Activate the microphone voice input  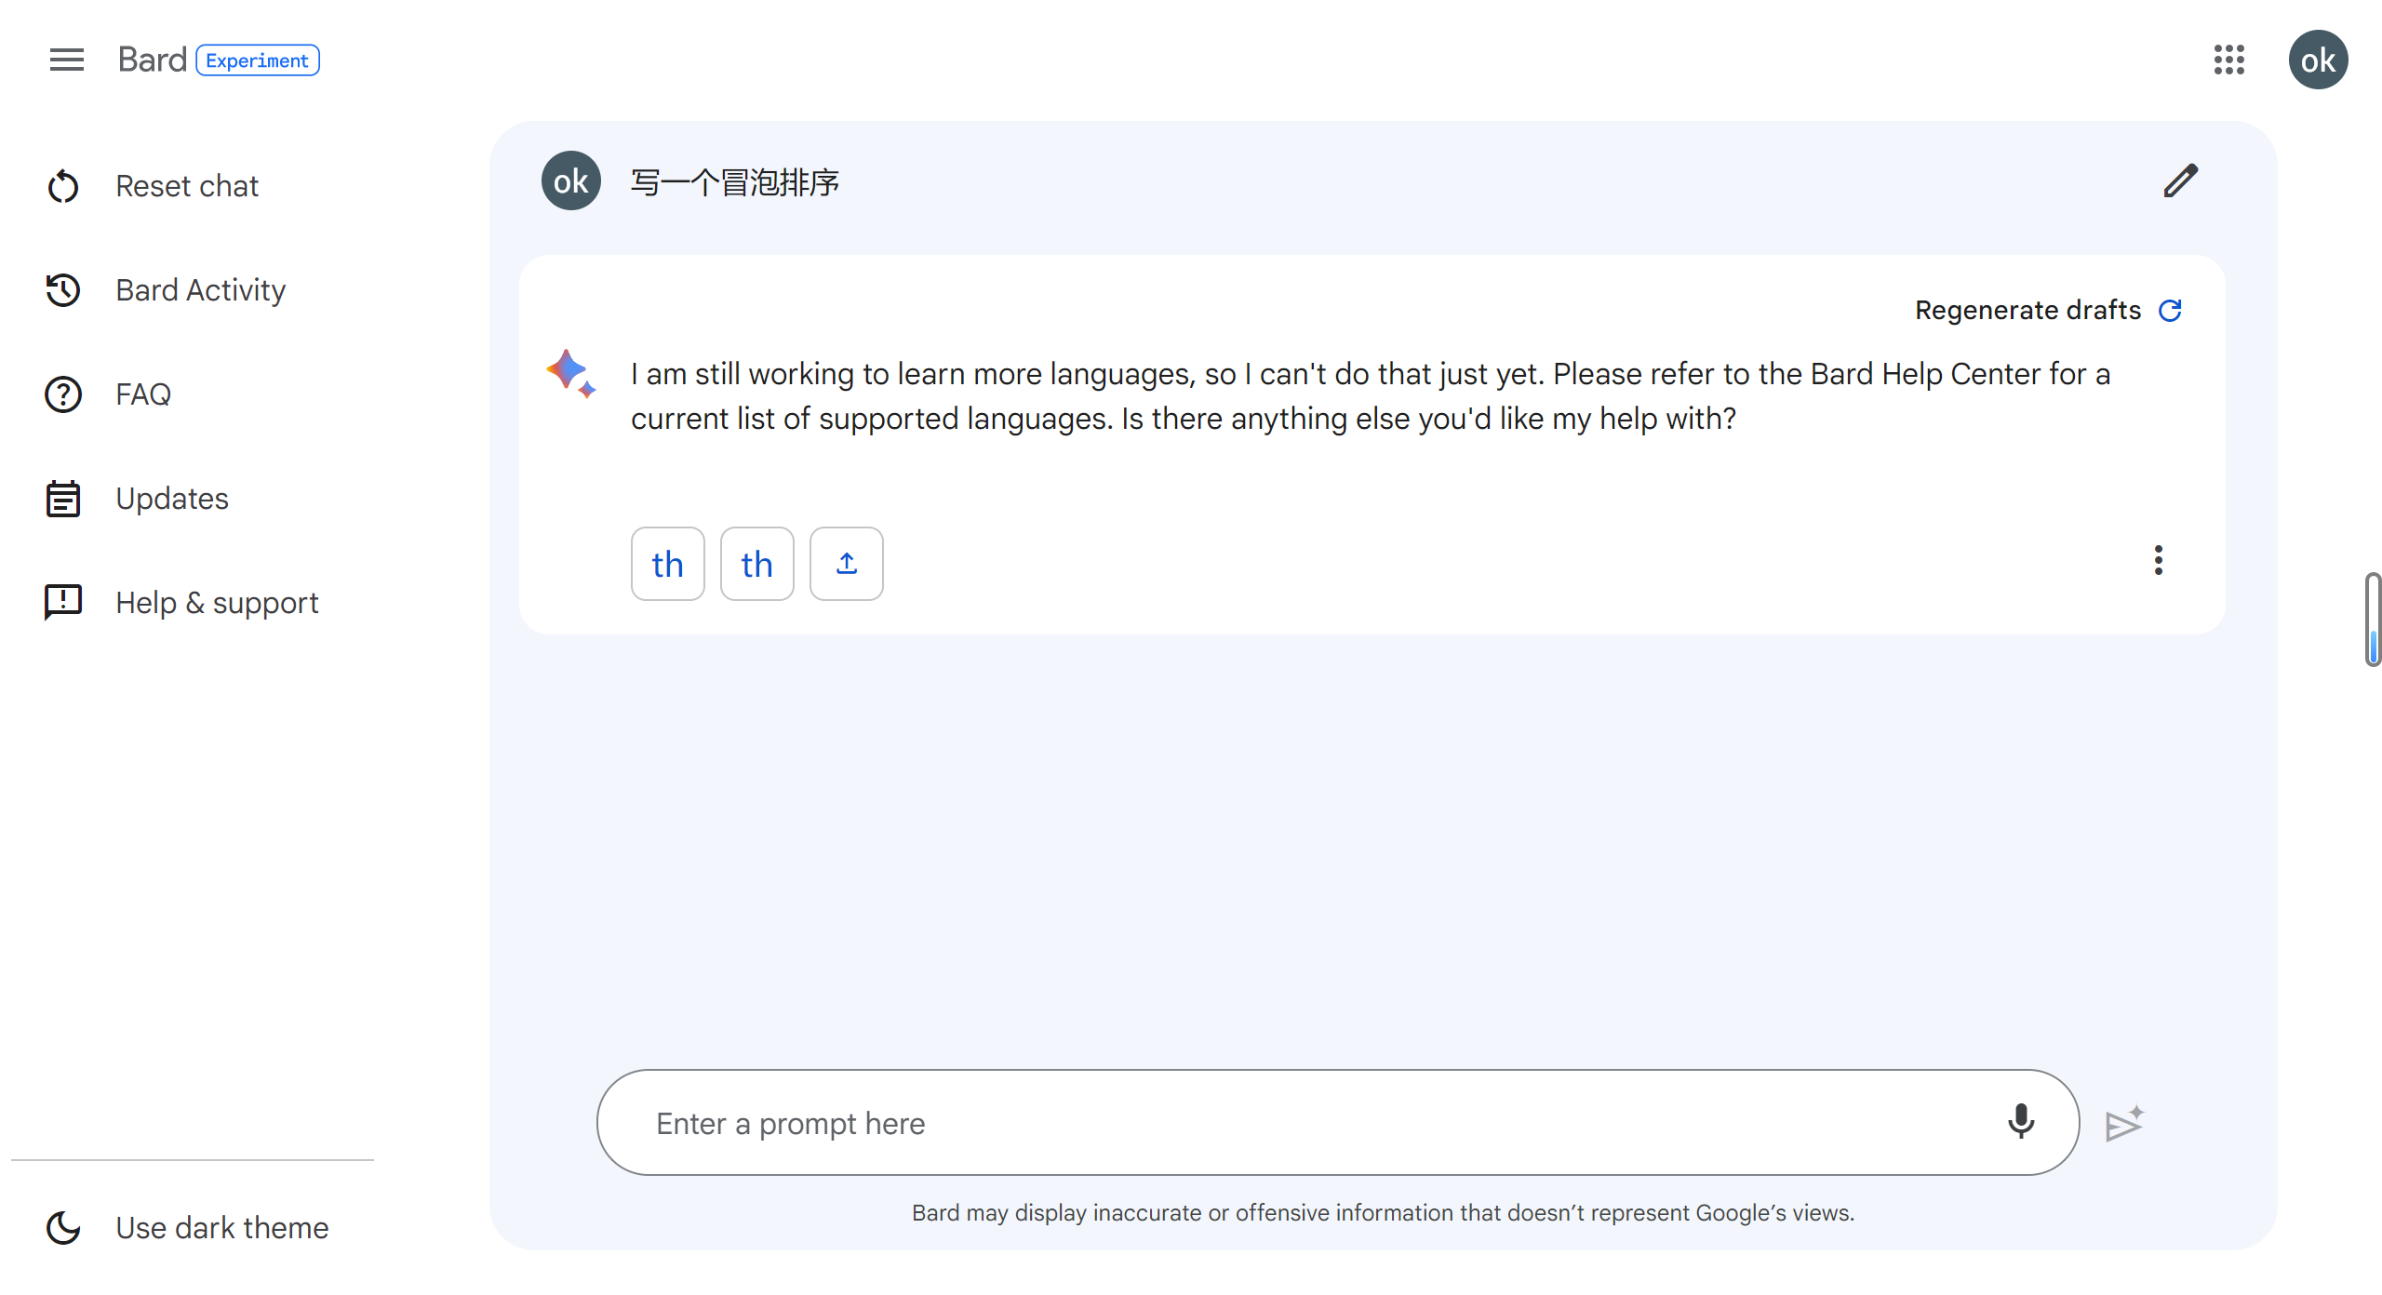pos(2020,1122)
